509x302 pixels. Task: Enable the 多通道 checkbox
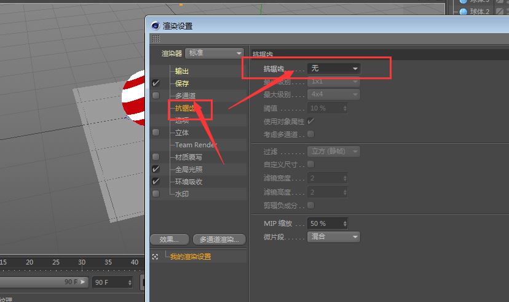(x=156, y=96)
